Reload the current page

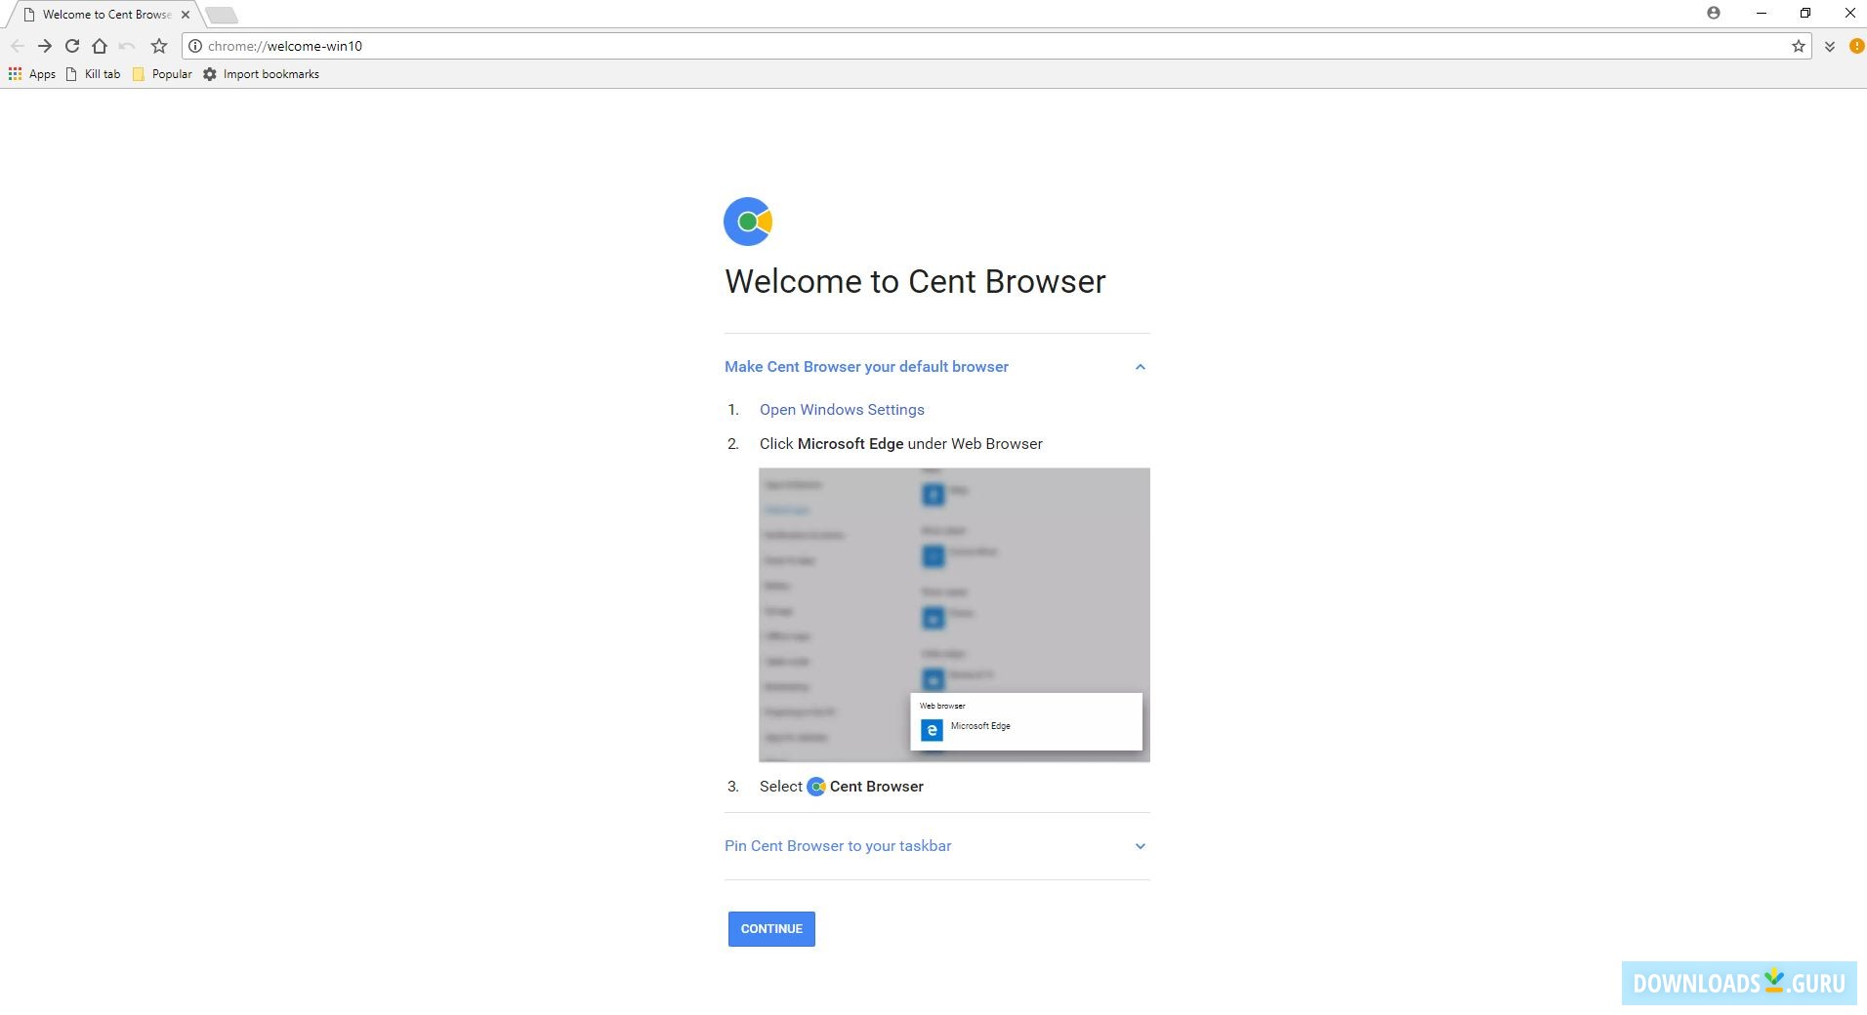(72, 46)
